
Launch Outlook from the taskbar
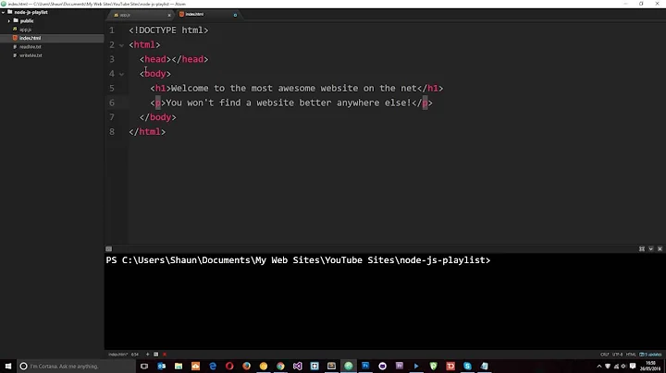click(x=161, y=367)
